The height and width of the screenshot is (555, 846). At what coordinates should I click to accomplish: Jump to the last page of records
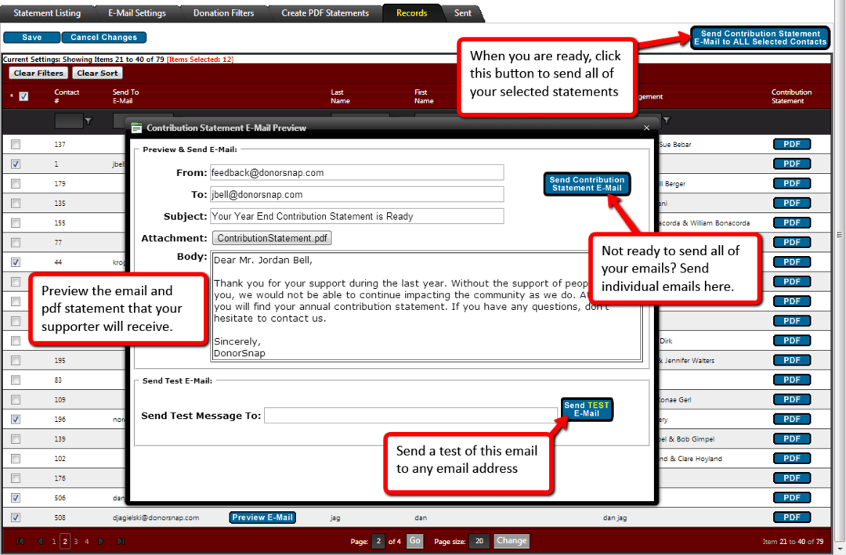121,541
